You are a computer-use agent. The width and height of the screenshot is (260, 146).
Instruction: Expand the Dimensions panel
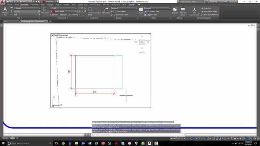[63, 18]
